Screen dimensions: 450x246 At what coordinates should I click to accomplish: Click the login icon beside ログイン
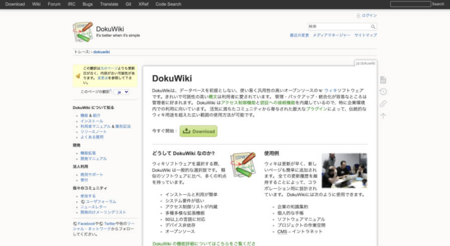pyautogui.click(x=358, y=16)
